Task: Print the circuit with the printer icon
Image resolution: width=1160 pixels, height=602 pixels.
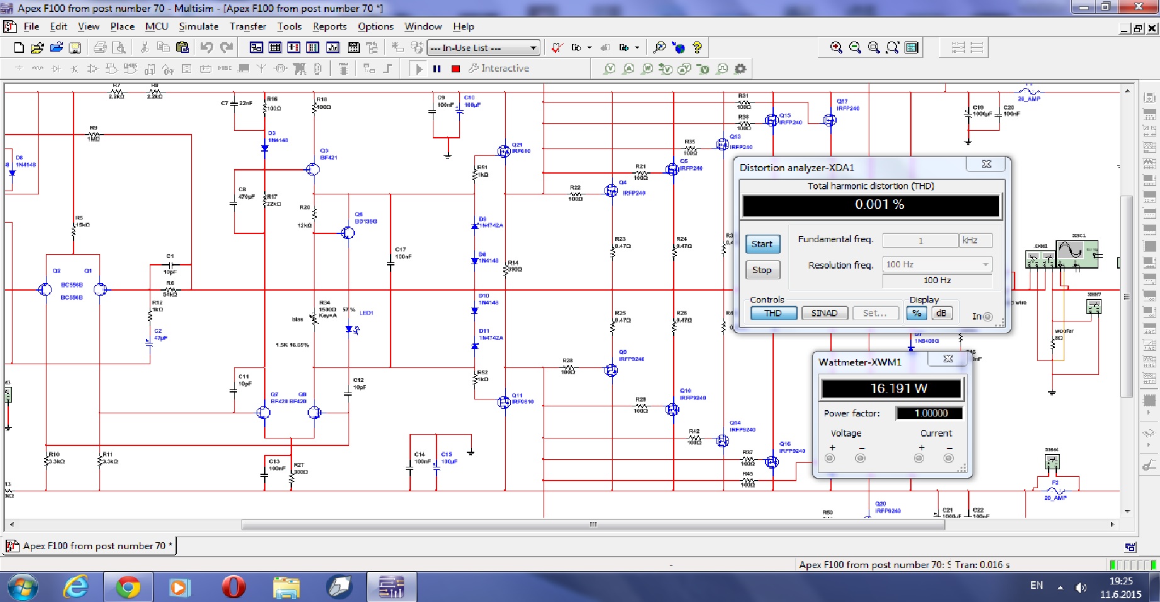Action: (100, 48)
